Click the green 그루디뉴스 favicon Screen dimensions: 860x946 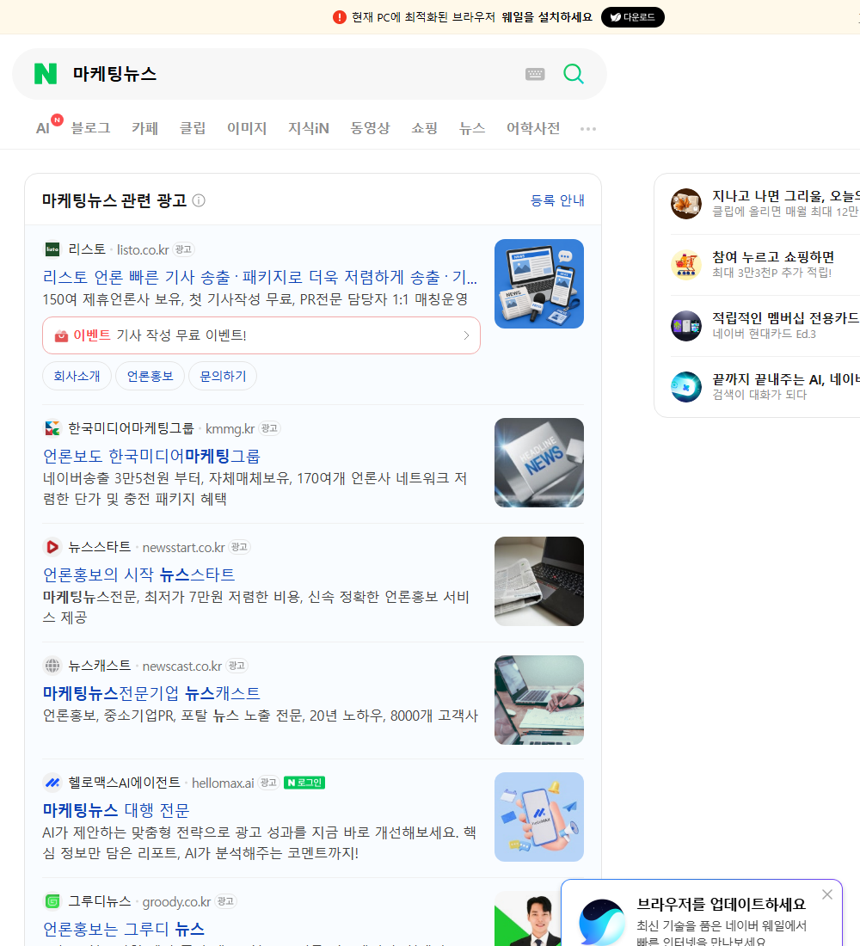pyautogui.click(x=52, y=901)
